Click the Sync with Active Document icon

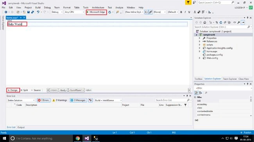point(217,23)
